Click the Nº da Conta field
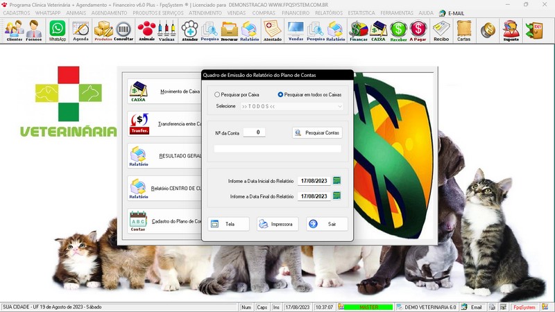Viewport: 555px width, 312px height. (x=254, y=132)
